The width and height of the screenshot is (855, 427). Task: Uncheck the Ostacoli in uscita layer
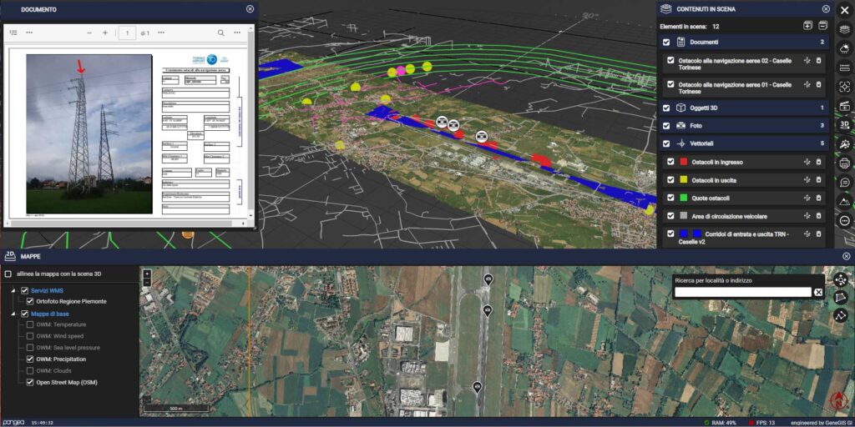[666, 180]
